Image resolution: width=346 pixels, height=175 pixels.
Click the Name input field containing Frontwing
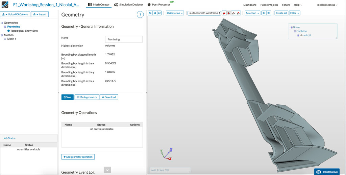[x=124, y=39]
